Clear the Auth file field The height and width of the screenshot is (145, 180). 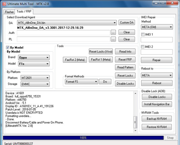[x=127, y=32]
